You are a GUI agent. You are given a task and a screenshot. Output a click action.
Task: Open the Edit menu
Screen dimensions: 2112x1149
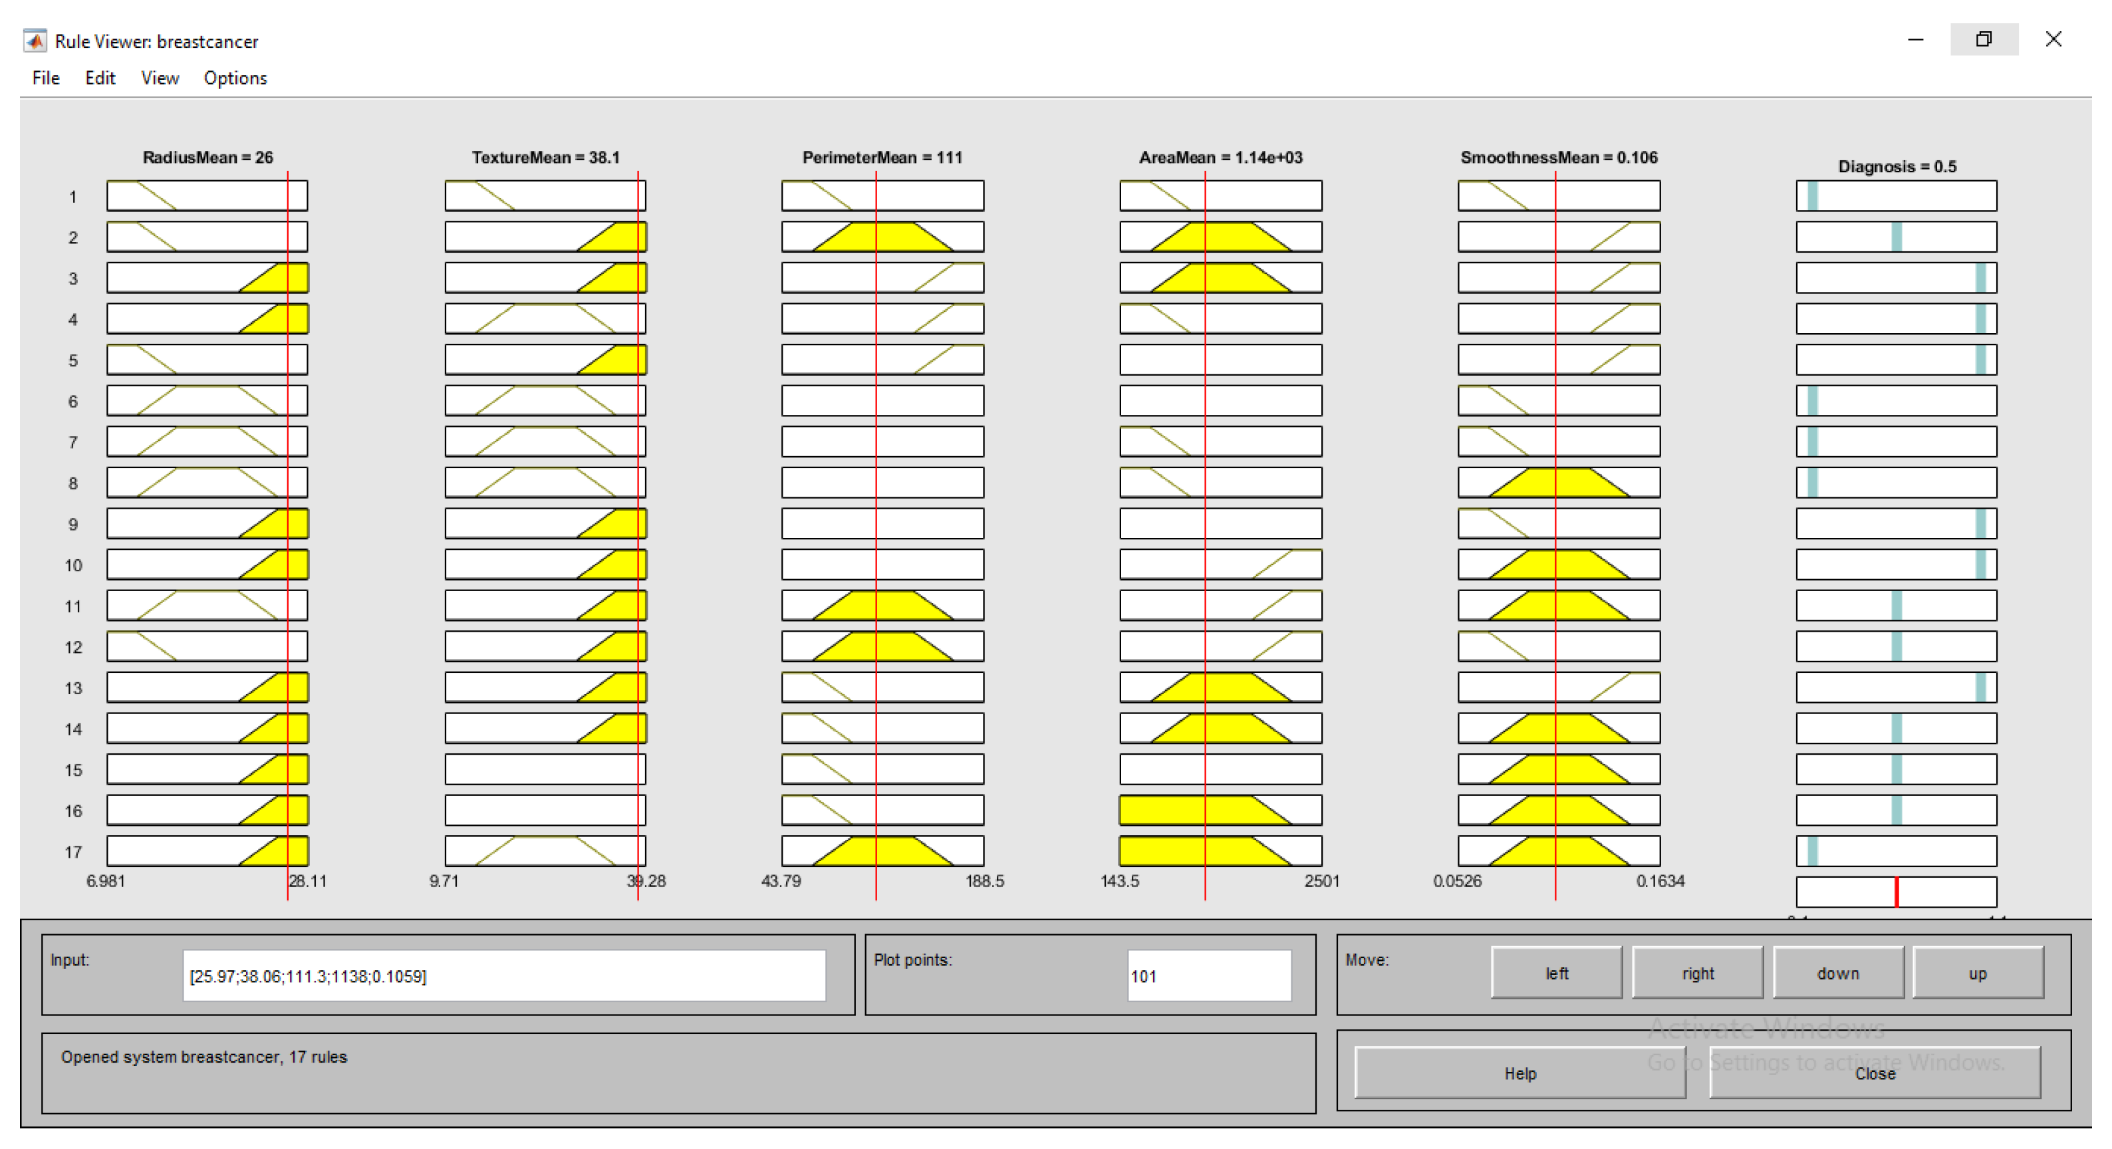coord(100,78)
